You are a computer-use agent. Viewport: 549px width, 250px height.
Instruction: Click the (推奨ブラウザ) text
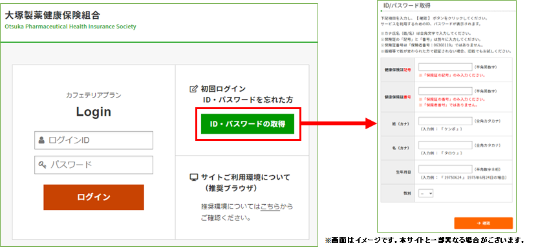point(231,189)
